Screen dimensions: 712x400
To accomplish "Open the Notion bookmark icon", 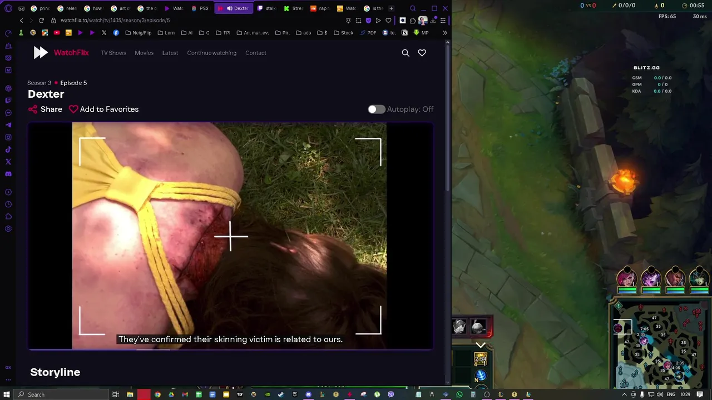I will 404,33.
